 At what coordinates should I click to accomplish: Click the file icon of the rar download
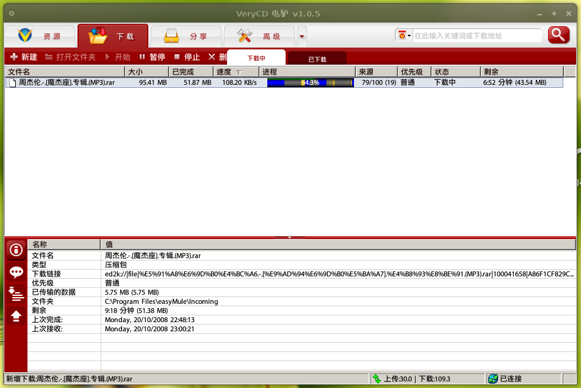[13, 82]
